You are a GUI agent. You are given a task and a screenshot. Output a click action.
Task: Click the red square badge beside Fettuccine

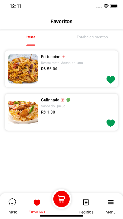[x=63, y=57]
